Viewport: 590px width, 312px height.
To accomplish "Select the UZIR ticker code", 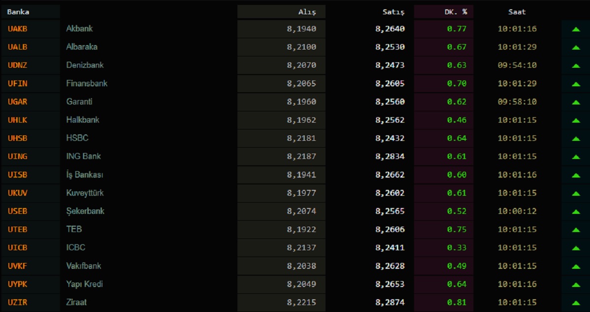I will (18, 303).
